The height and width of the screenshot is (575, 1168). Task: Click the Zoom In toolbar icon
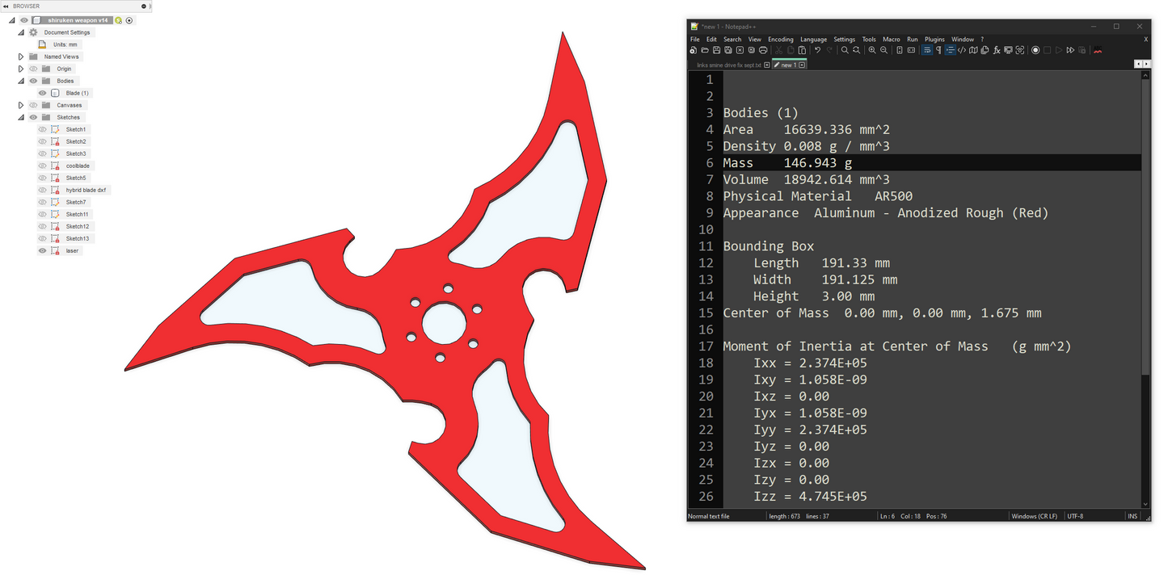(872, 50)
